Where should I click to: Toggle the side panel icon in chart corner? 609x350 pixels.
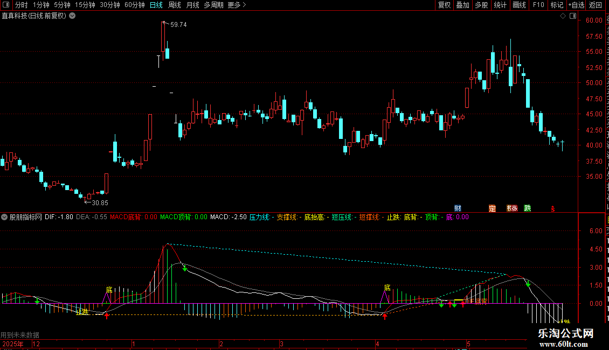[x=573, y=16]
